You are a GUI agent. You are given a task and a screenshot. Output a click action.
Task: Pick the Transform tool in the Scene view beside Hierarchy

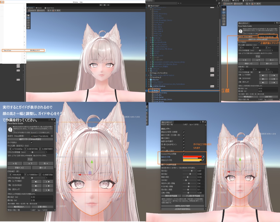coord(224,24)
